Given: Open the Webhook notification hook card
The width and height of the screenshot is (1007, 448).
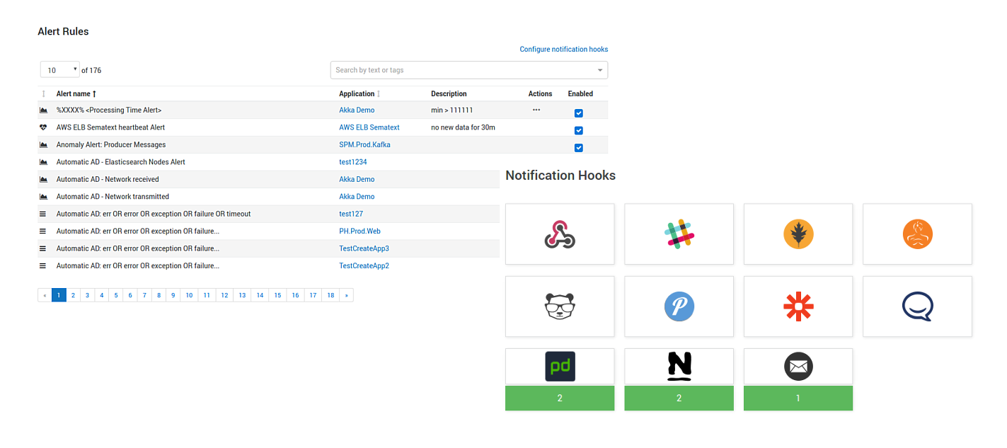Looking at the screenshot, I should tap(560, 234).
